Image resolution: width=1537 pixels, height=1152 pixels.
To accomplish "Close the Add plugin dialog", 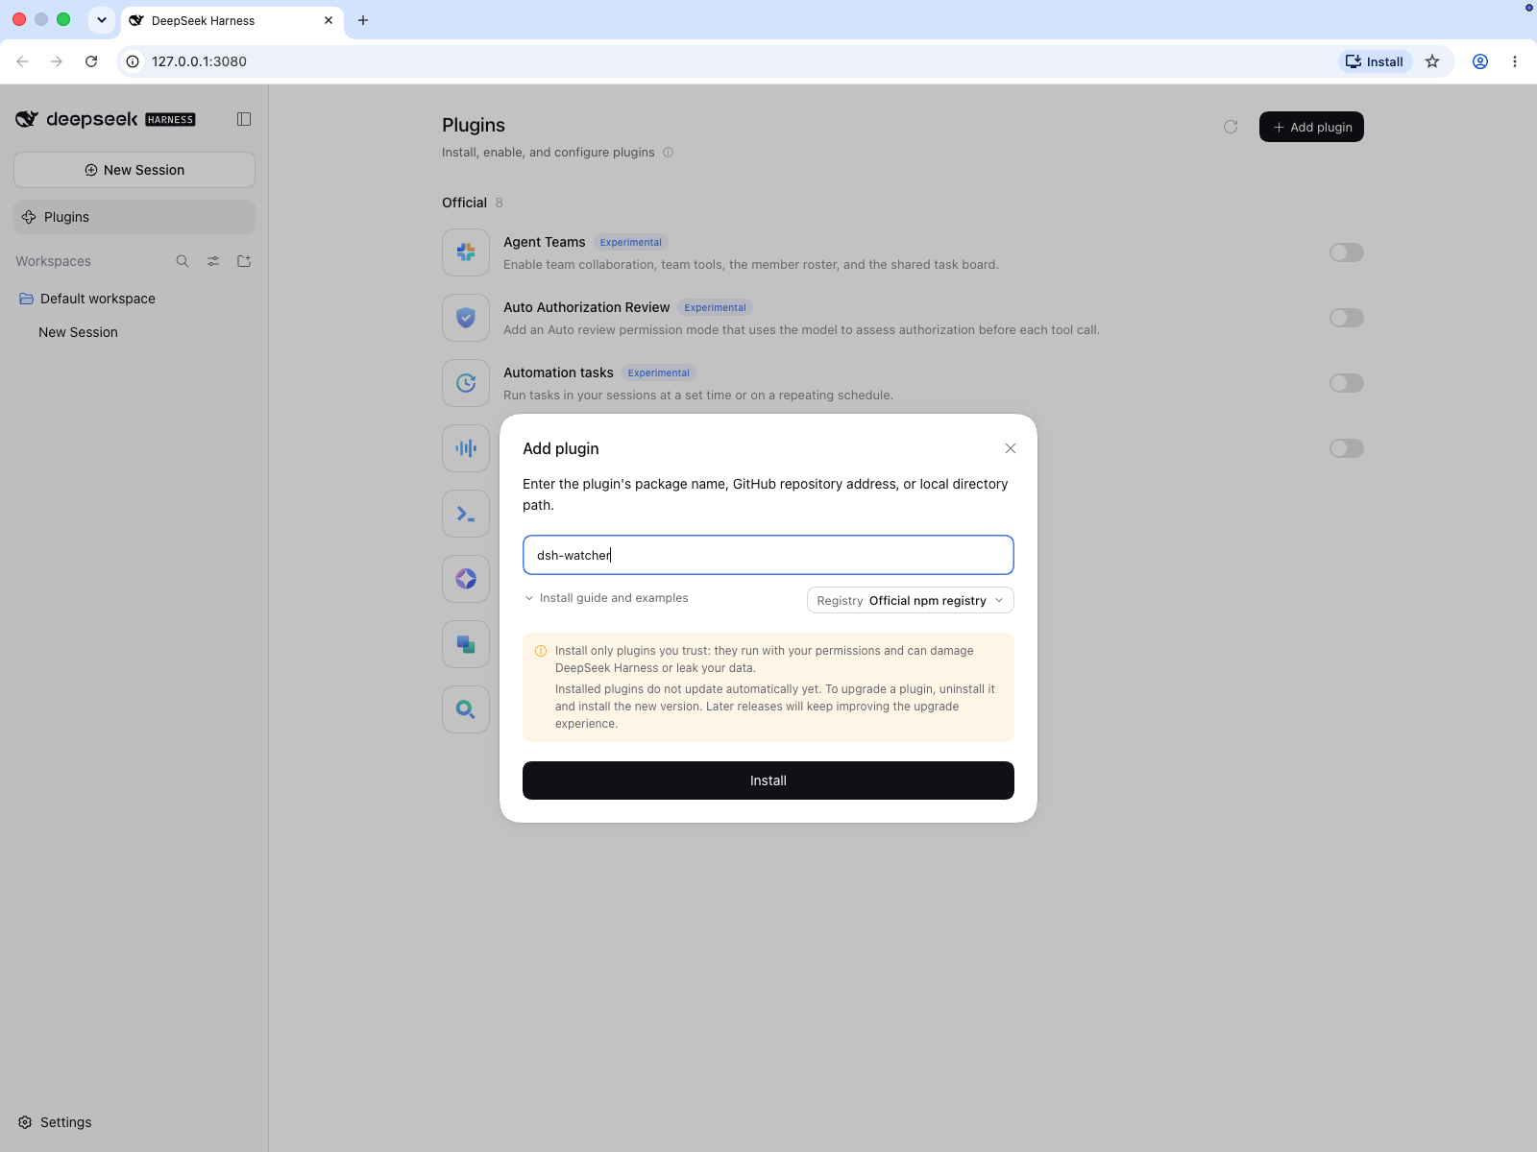I will pos(1011,448).
